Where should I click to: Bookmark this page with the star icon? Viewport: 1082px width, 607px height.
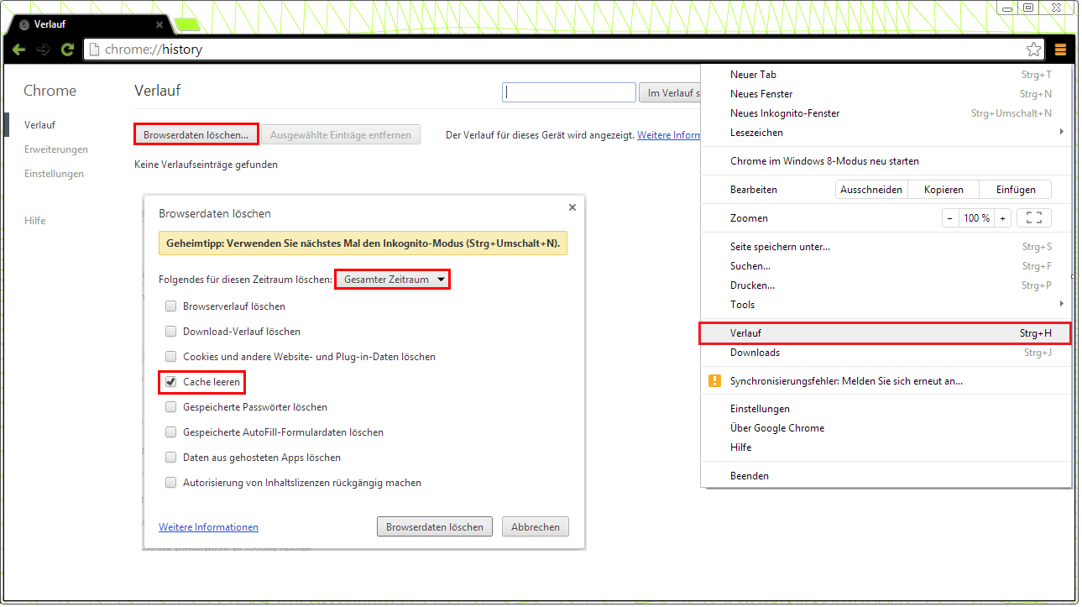[x=1033, y=49]
